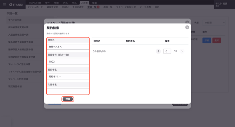The height and width of the screenshot is (127, 235).
Task: Switch to the 物確 top tab
Action: [56, 3]
